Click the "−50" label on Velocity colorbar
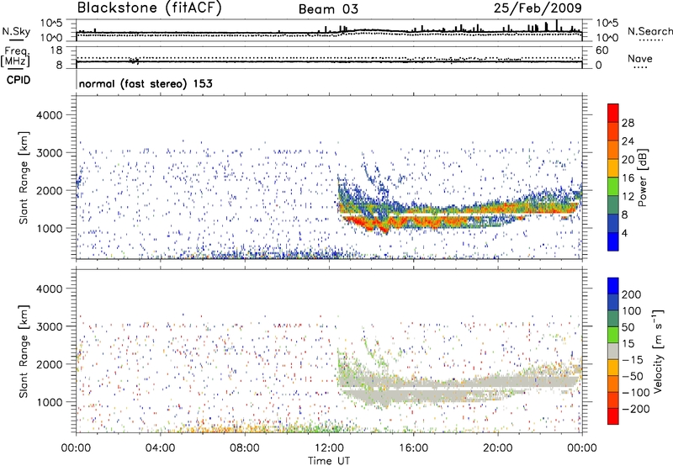This screenshot has height=466, width=673. click(x=632, y=376)
